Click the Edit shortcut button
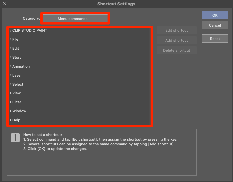 pyautogui.click(x=177, y=30)
